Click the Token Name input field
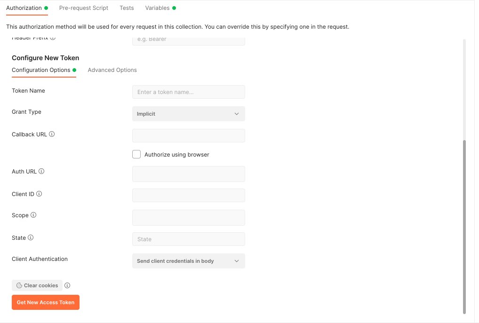Image resolution: width=479 pixels, height=323 pixels. [188, 92]
